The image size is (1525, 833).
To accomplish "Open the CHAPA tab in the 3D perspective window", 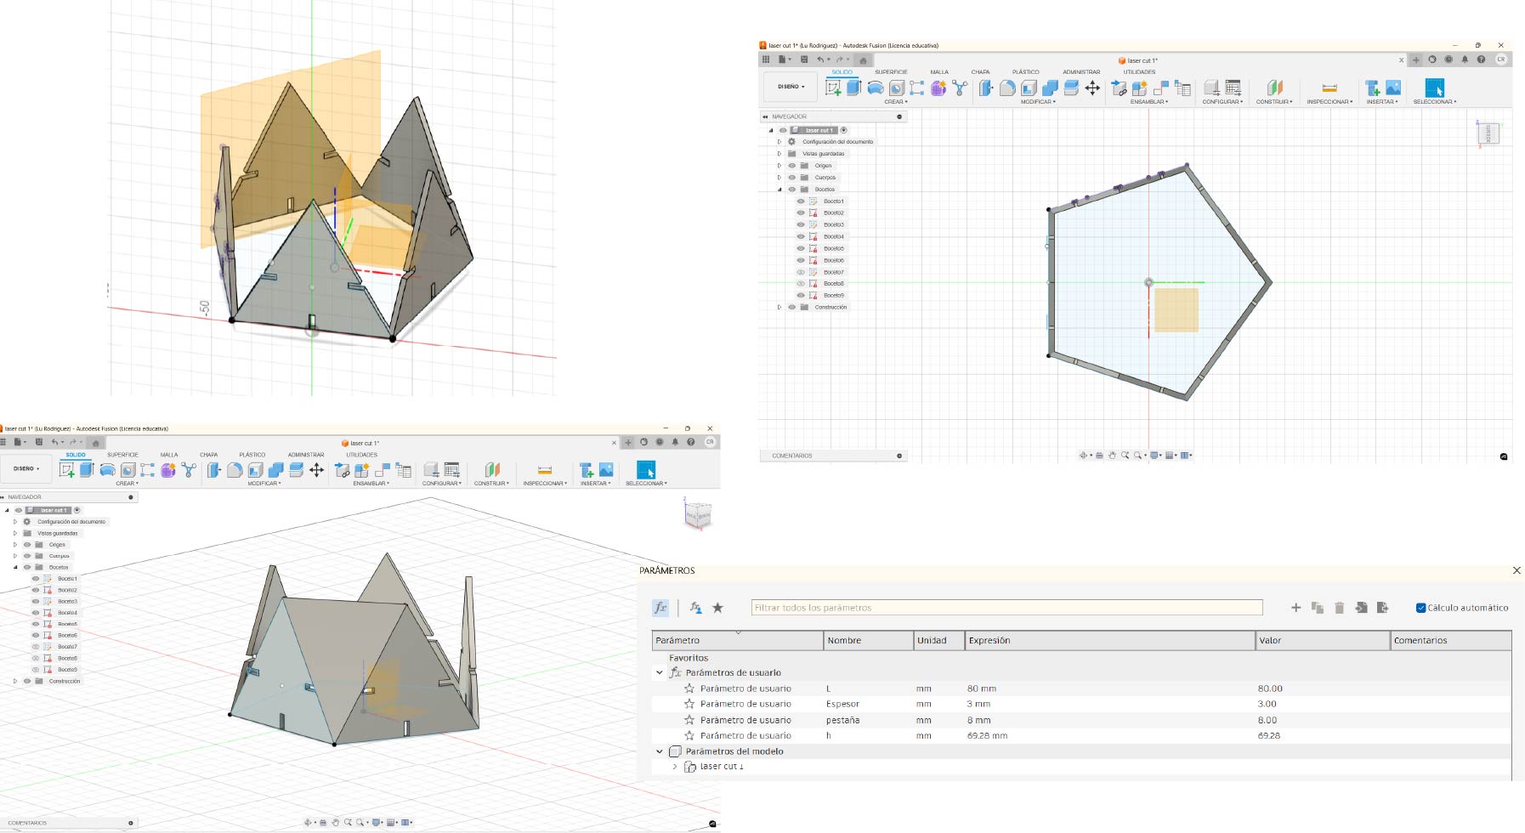I will tap(208, 455).
